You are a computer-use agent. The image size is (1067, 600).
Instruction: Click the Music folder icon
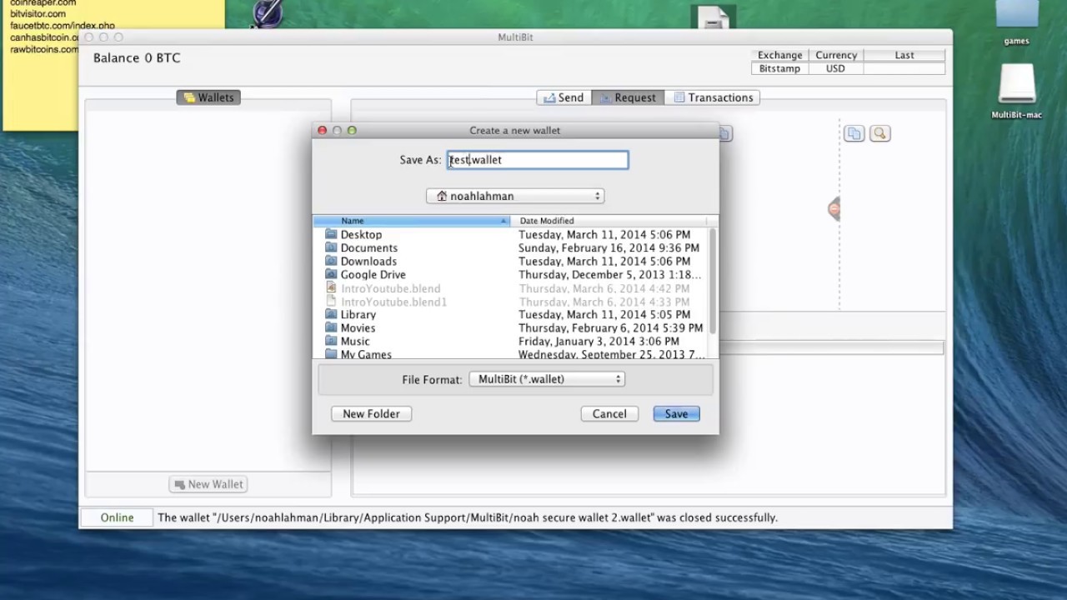331,341
